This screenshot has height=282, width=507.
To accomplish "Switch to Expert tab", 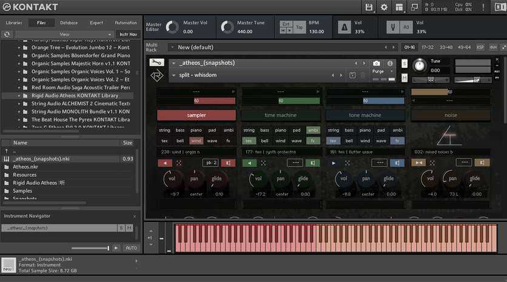I will pos(96,23).
